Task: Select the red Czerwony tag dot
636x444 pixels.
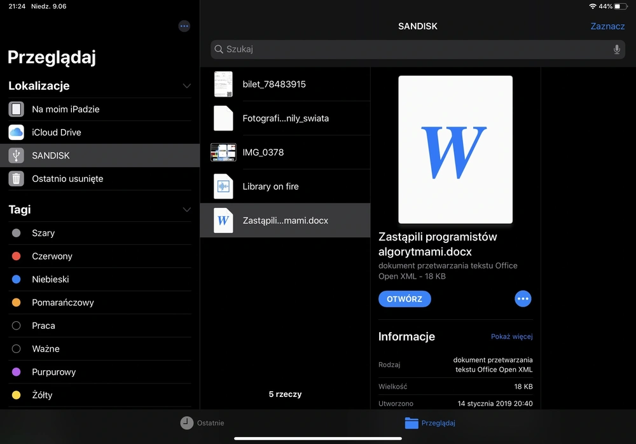Action: click(x=17, y=256)
